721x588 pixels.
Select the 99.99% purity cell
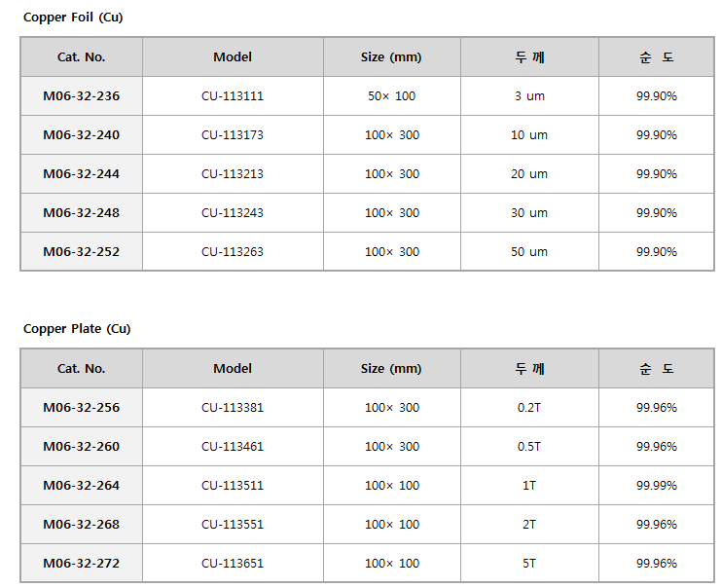pyautogui.click(x=657, y=485)
